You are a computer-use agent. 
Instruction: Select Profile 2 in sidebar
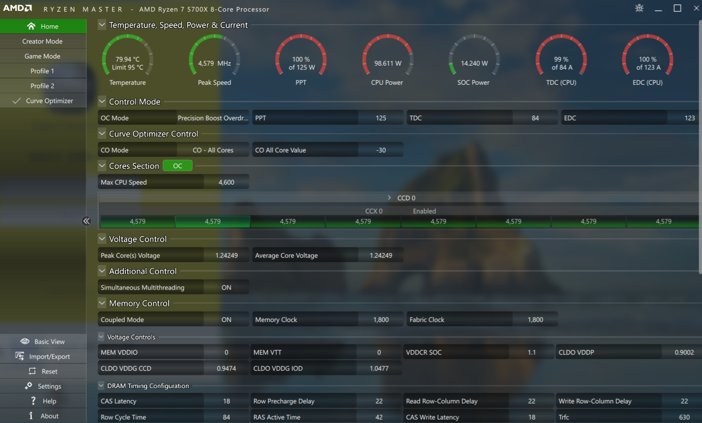coord(43,86)
